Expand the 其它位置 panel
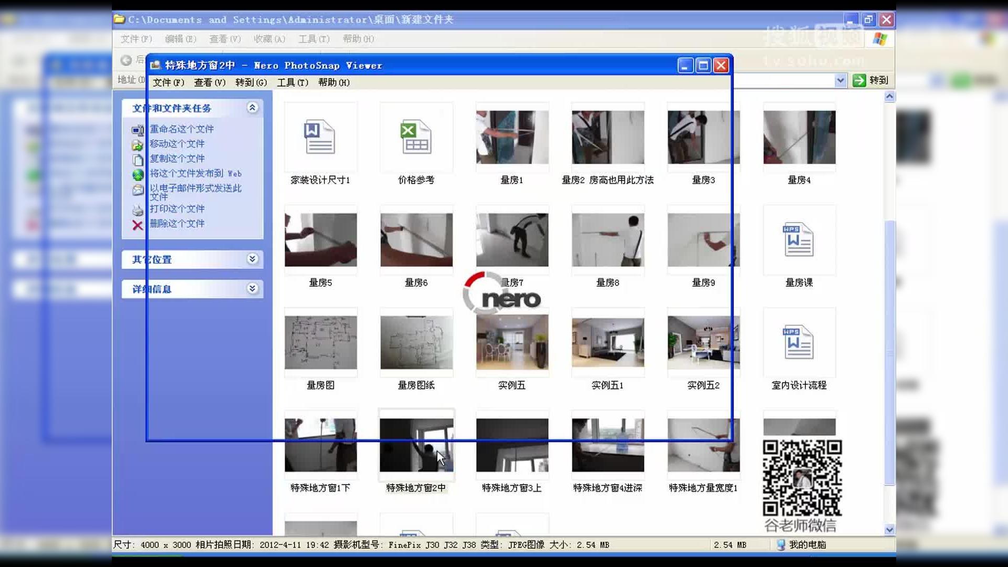 click(253, 259)
